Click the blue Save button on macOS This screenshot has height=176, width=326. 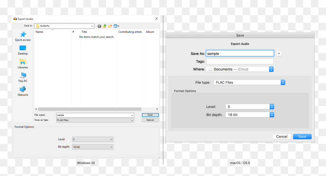pos(302,137)
